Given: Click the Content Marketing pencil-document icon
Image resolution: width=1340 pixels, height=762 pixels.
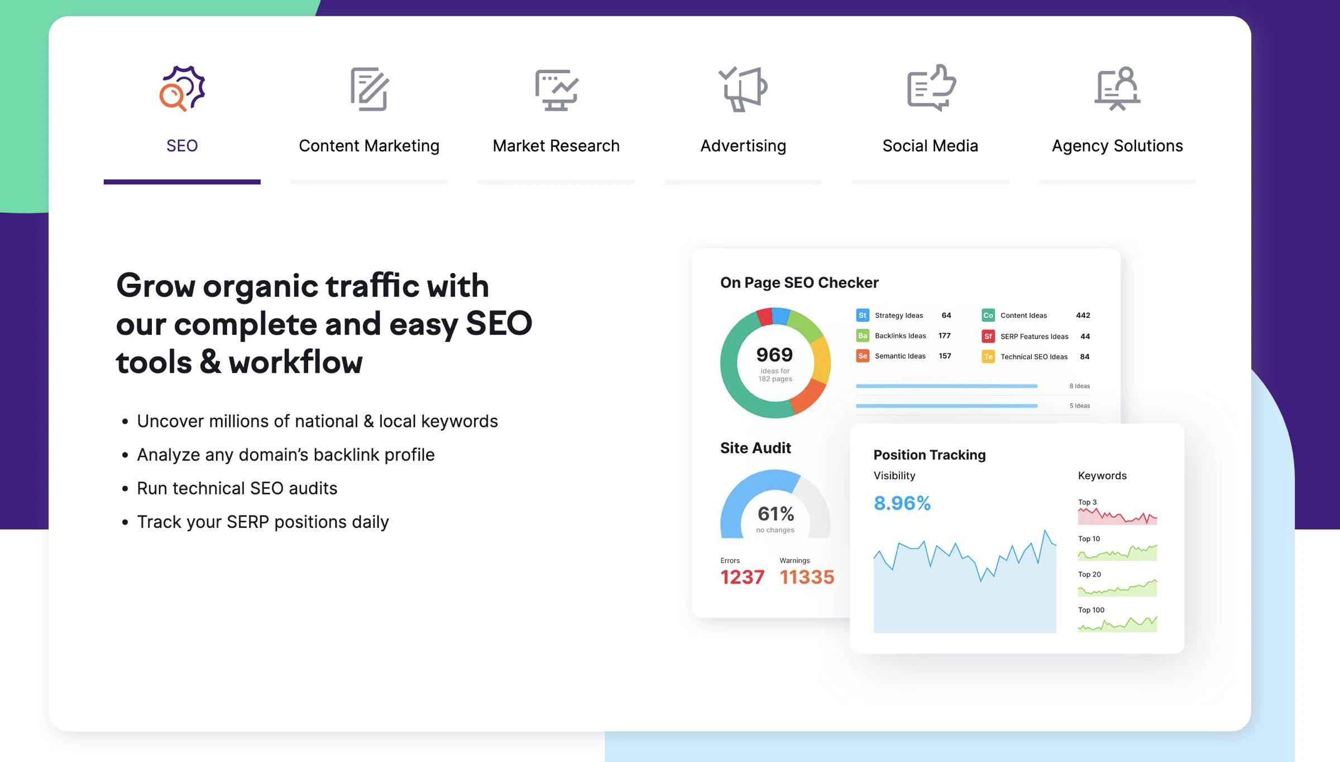Looking at the screenshot, I should click(369, 89).
